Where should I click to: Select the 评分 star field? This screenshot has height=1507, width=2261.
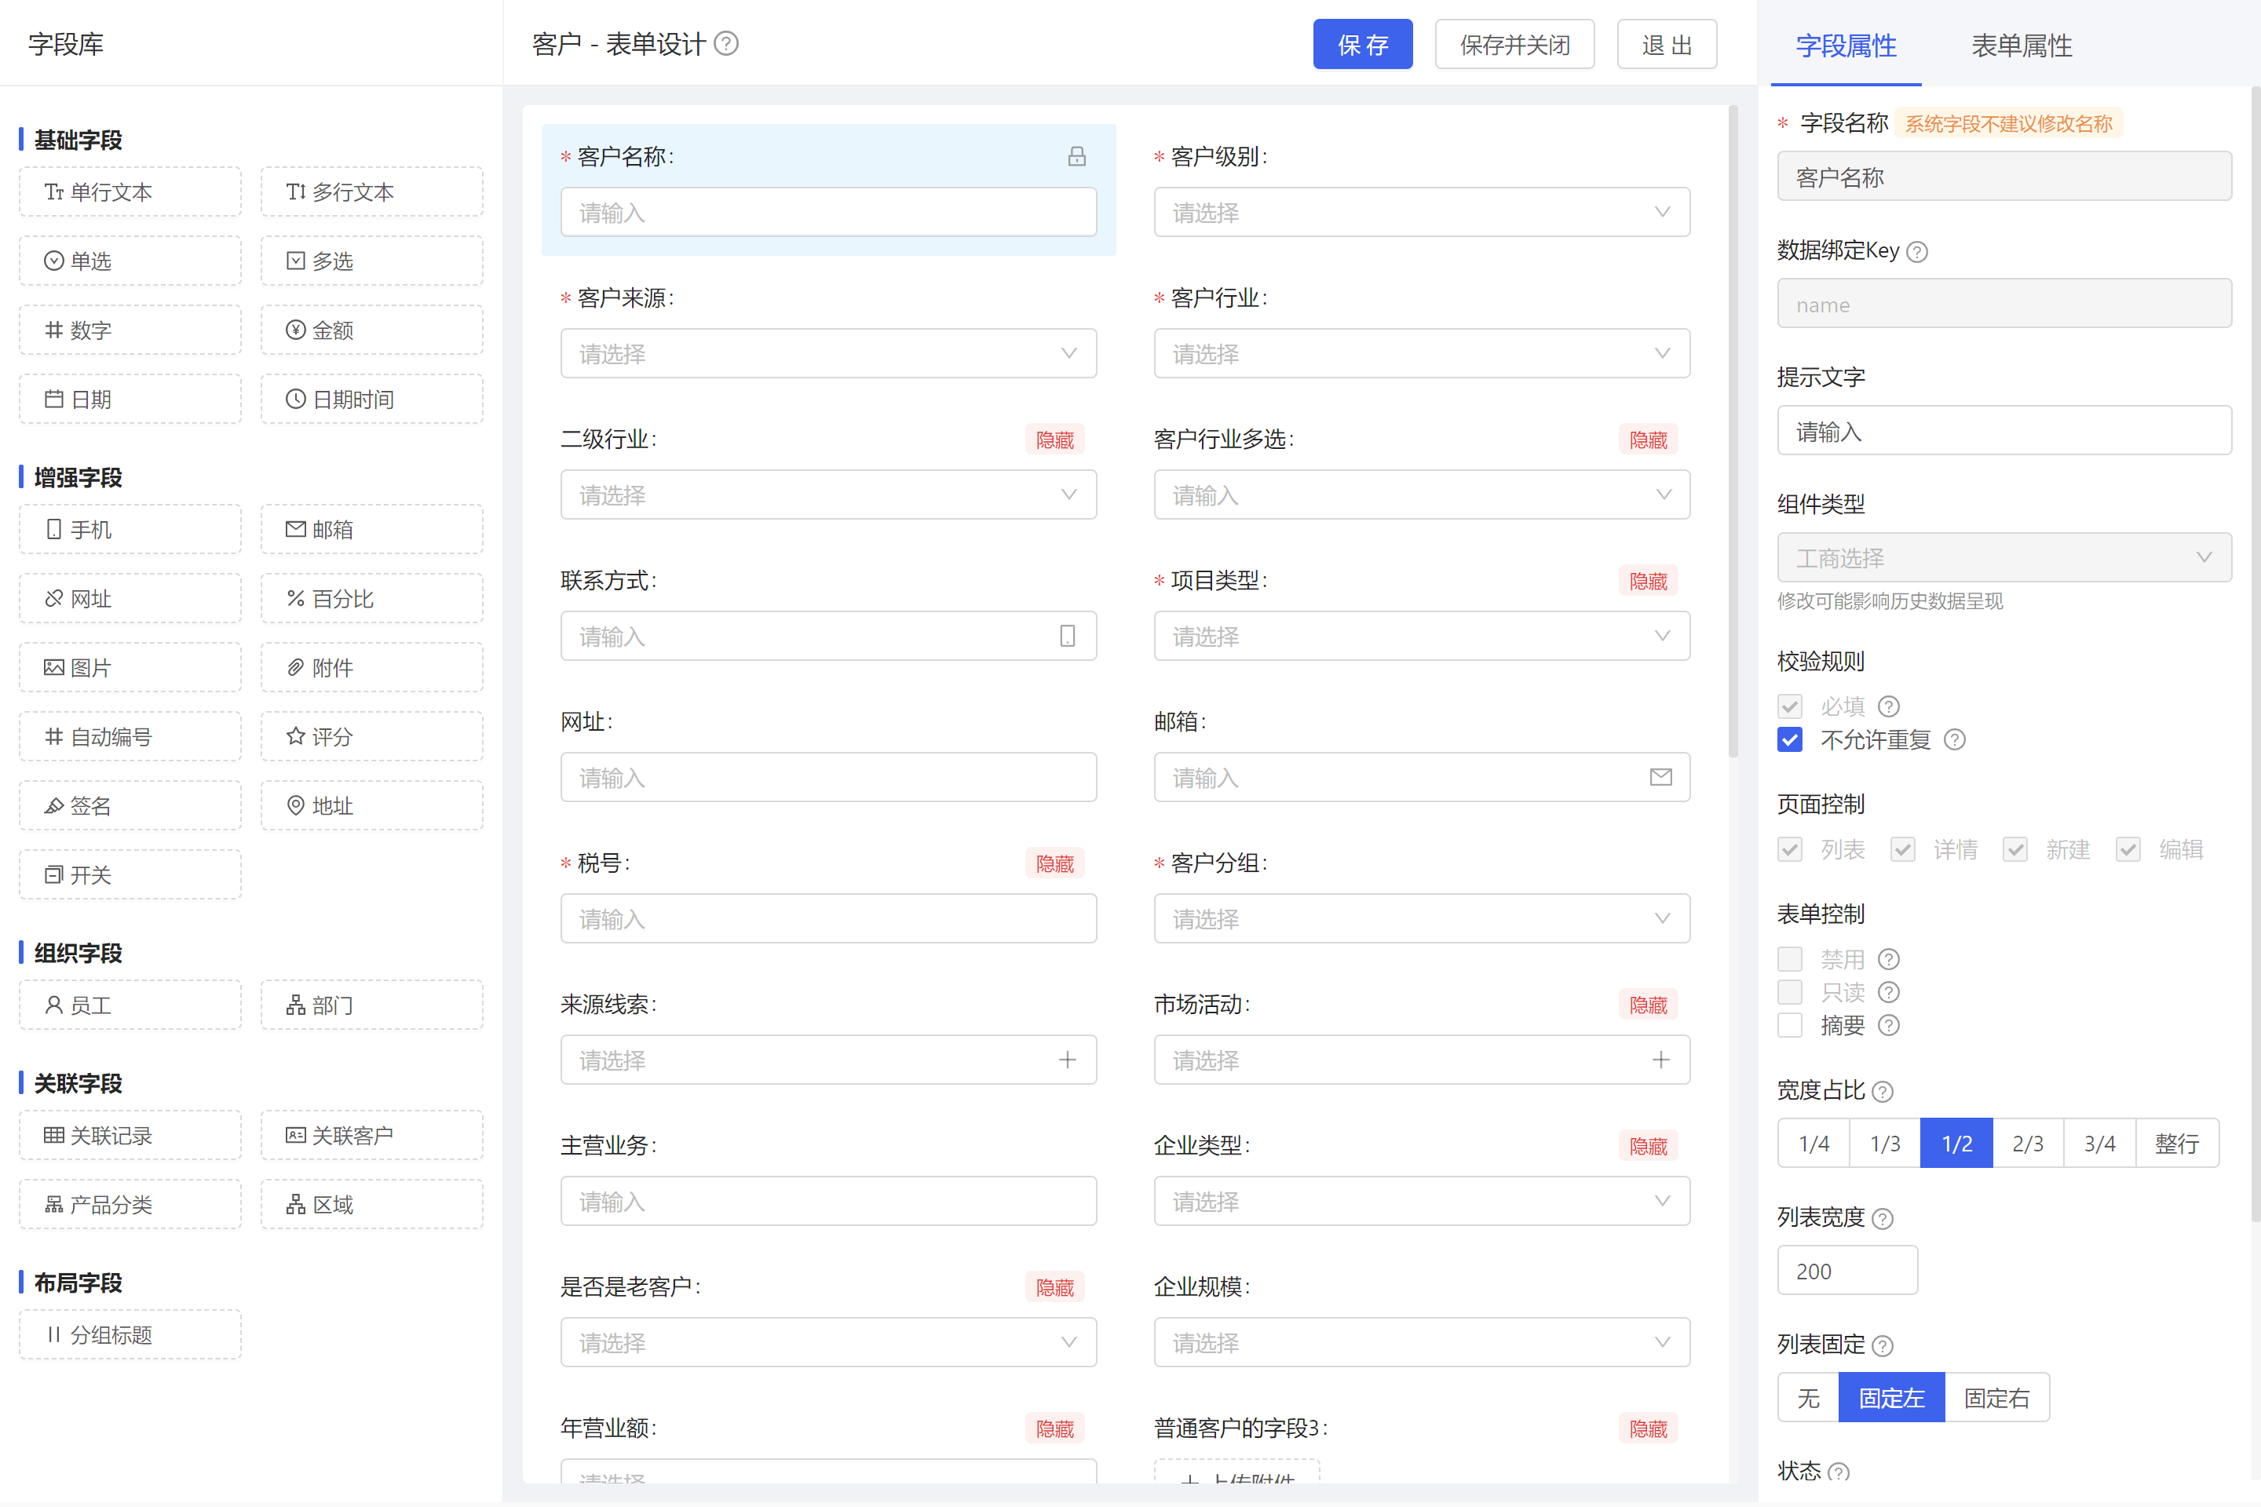coord(371,737)
